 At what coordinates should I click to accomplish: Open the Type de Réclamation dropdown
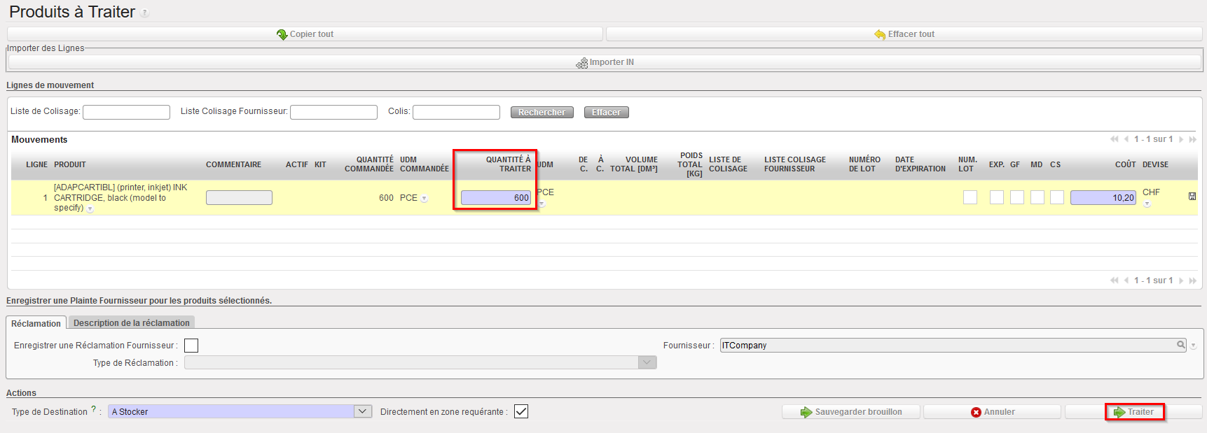pyautogui.click(x=647, y=362)
